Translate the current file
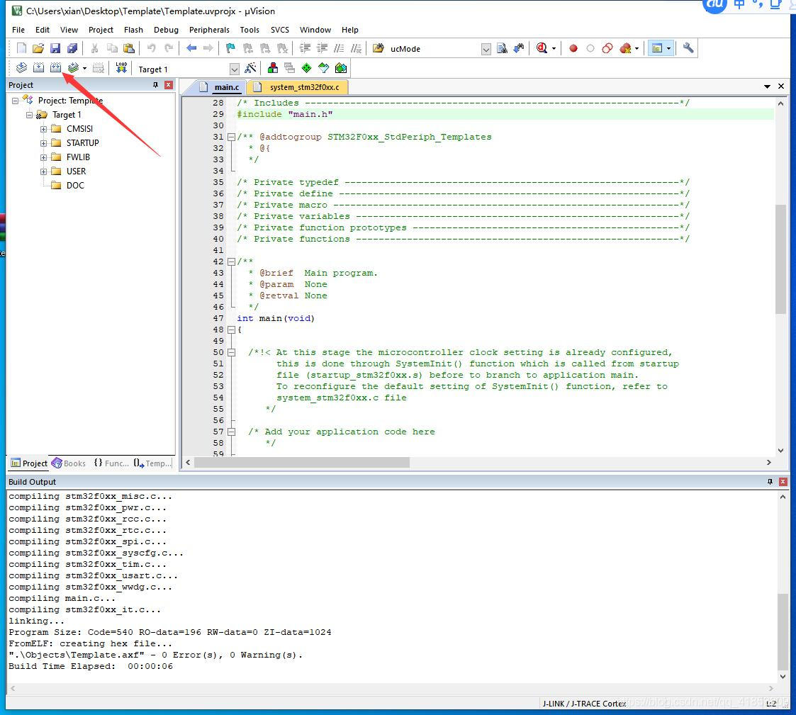796x715 pixels. [21, 68]
